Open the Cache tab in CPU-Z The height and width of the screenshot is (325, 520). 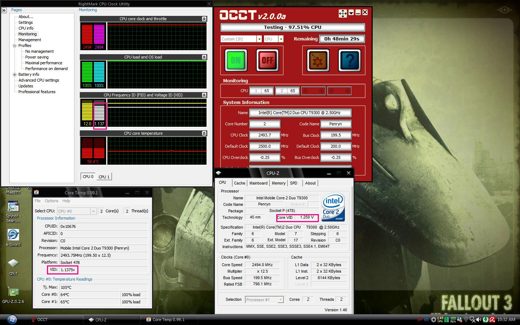(x=239, y=183)
